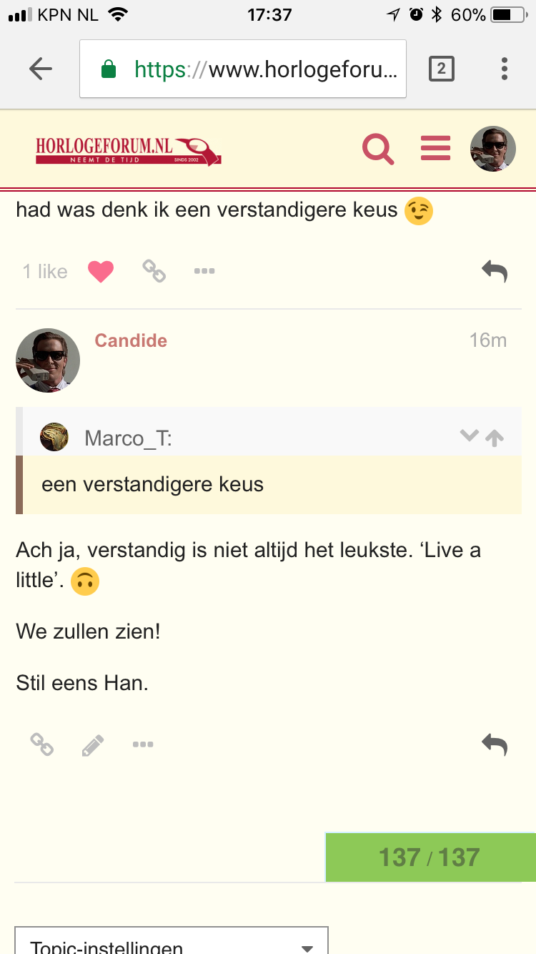Open Chrome three-dot menu
The image size is (536, 954).
coord(505,69)
